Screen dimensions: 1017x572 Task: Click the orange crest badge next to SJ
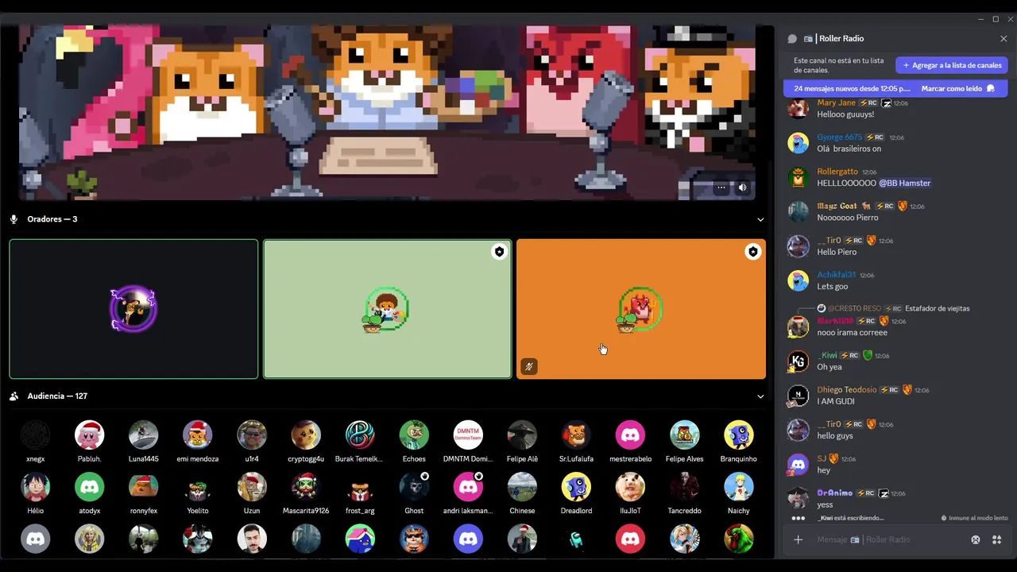(x=833, y=458)
